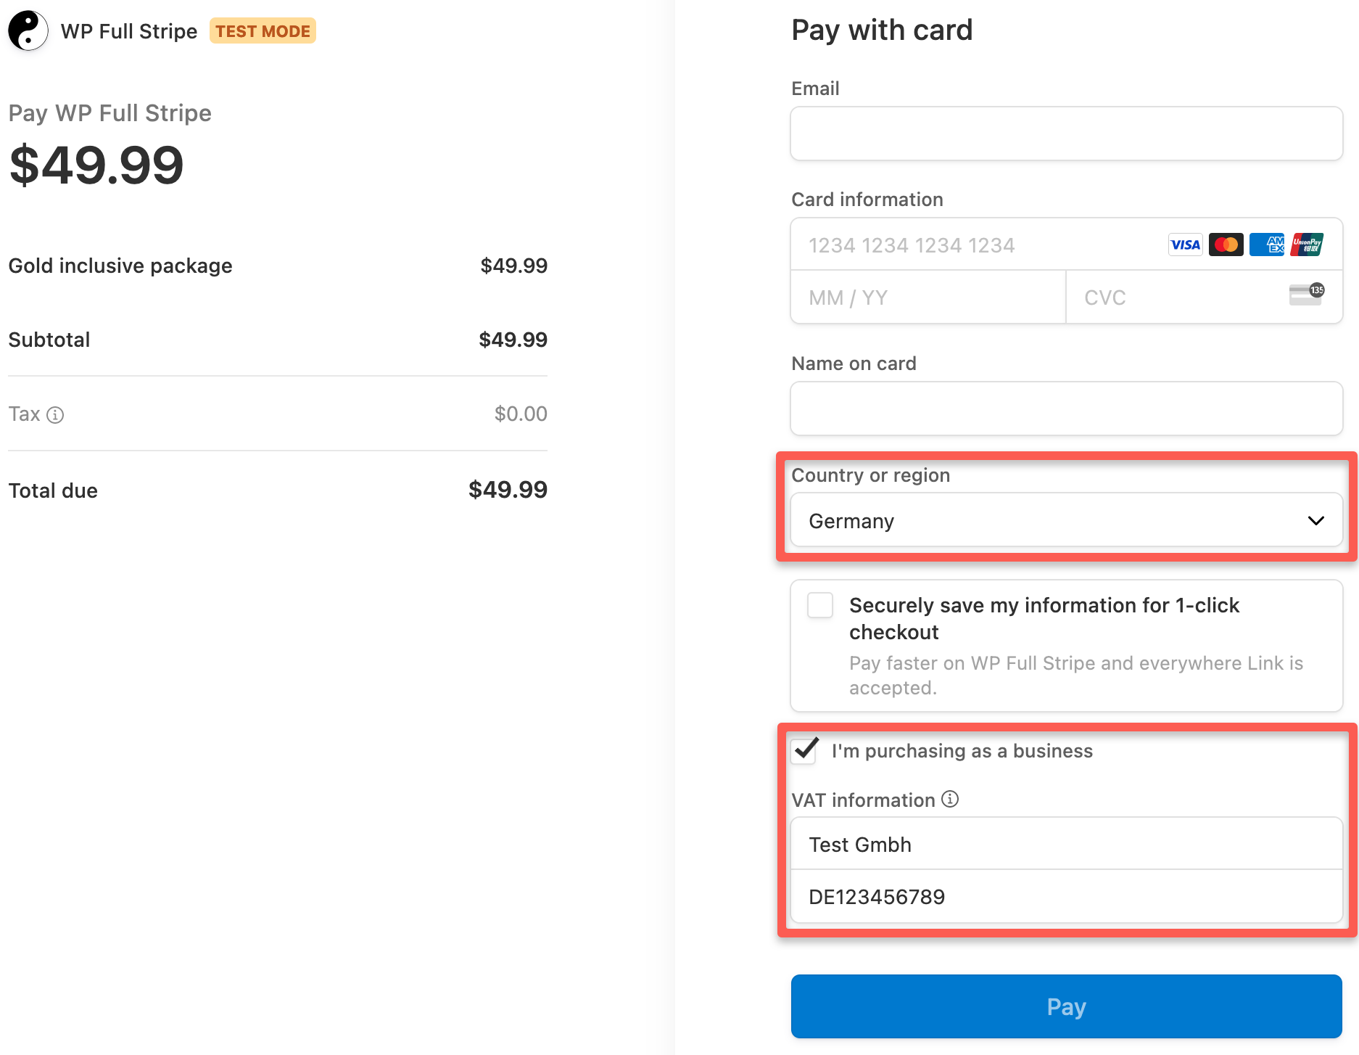Uncheck I'm purchasing as a business

click(x=804, y=751)
